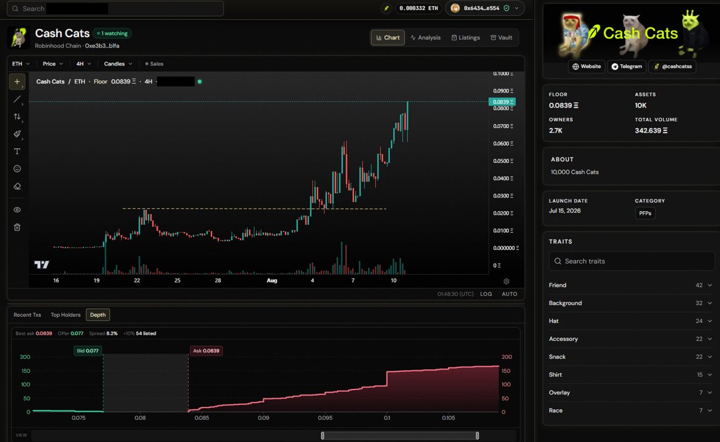This screenshot has height=442, width=720.
Task: Open the Top Holders tab
Action: [66, 315]
